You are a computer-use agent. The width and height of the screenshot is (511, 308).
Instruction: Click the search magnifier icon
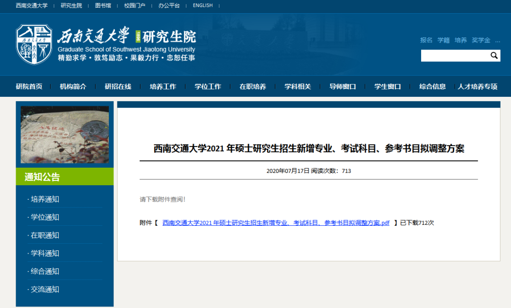tap(494, 56)
